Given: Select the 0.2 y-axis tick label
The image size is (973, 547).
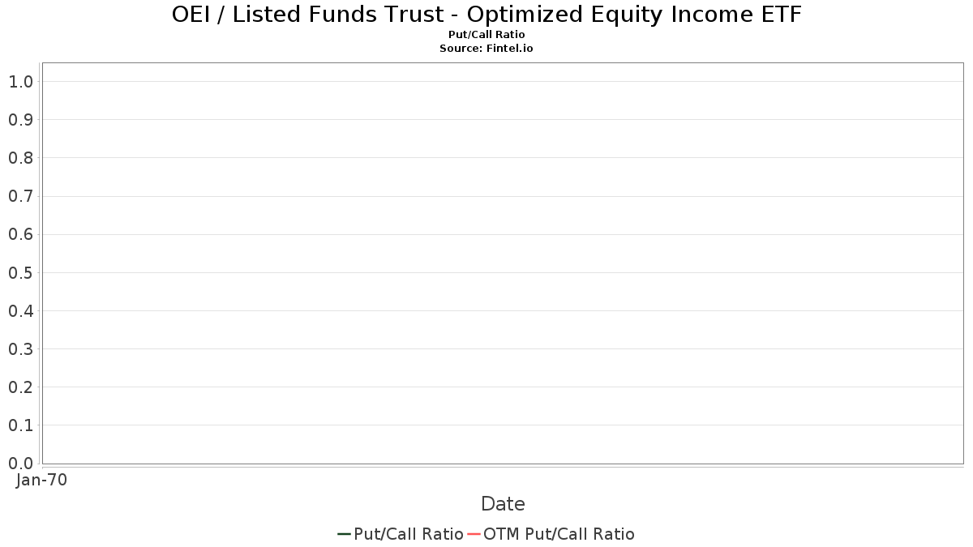Looking at the screenshot, I should pyautogui.click(x=20, y=387).
